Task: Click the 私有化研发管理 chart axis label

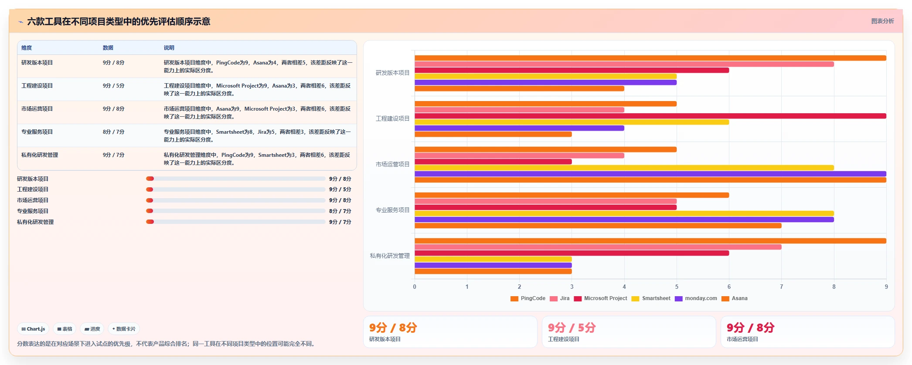Action: click(x=390, y=256)
